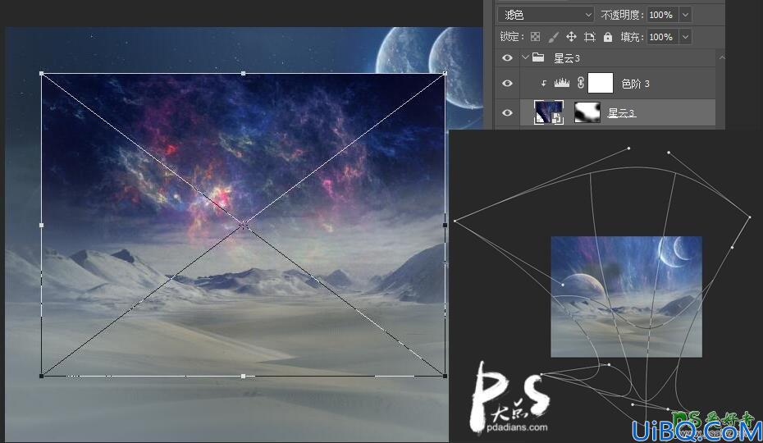This screenshot has width=763, height=443.
Task: Click the transform center reference point
Action: click(244, 225)
